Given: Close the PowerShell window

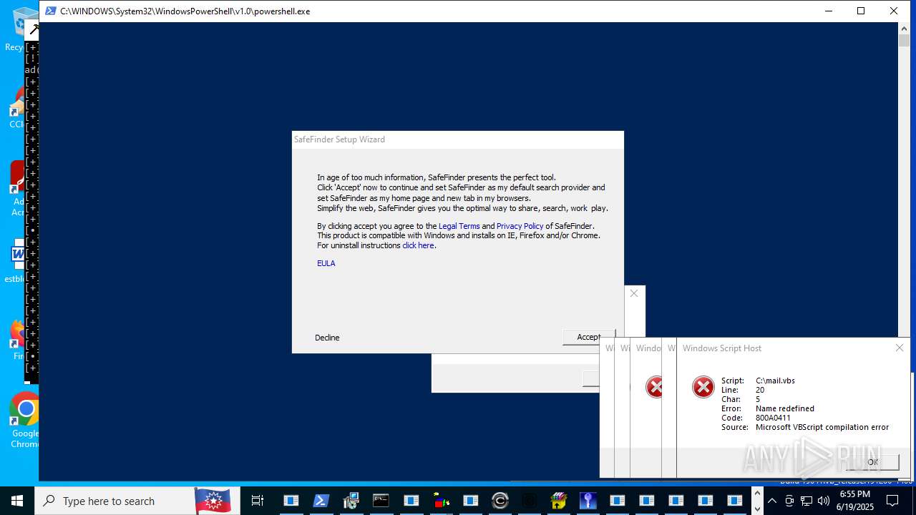Looking at the screenshot, I should pyautogui.click(x=894, y=11).
